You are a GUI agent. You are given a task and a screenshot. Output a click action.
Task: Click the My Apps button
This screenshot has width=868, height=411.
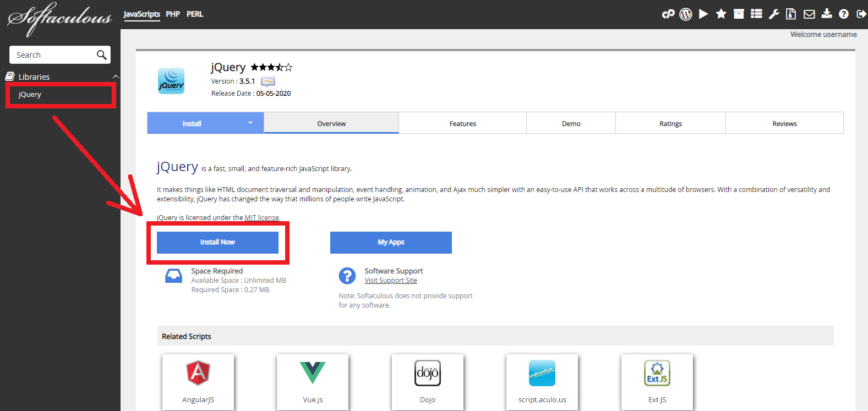tap(391, 242)
